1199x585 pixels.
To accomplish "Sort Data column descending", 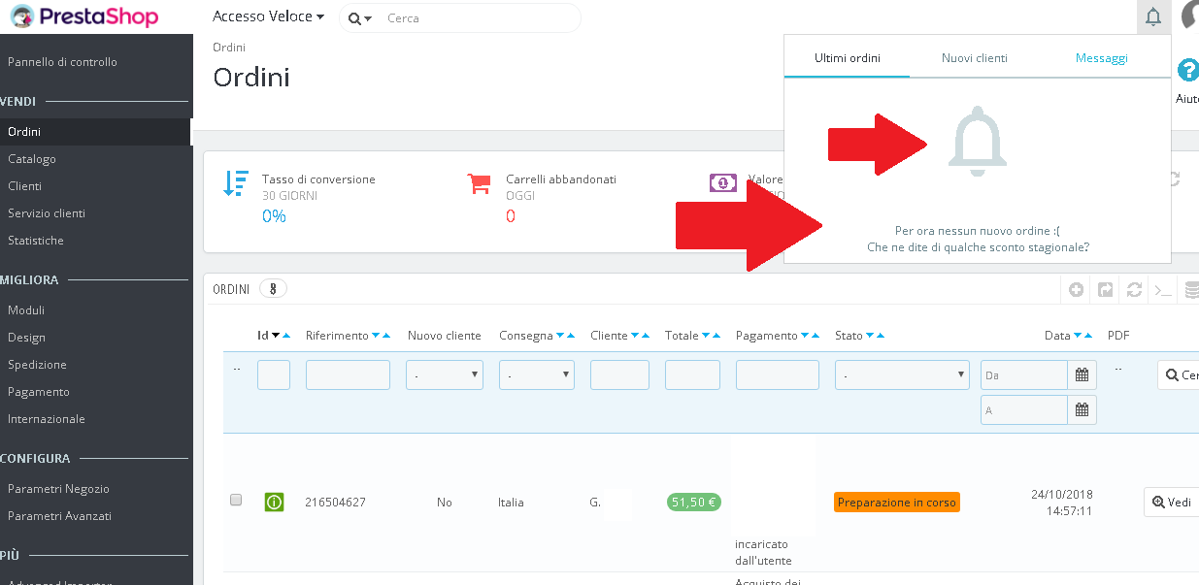I will (x=1078, y=336).
